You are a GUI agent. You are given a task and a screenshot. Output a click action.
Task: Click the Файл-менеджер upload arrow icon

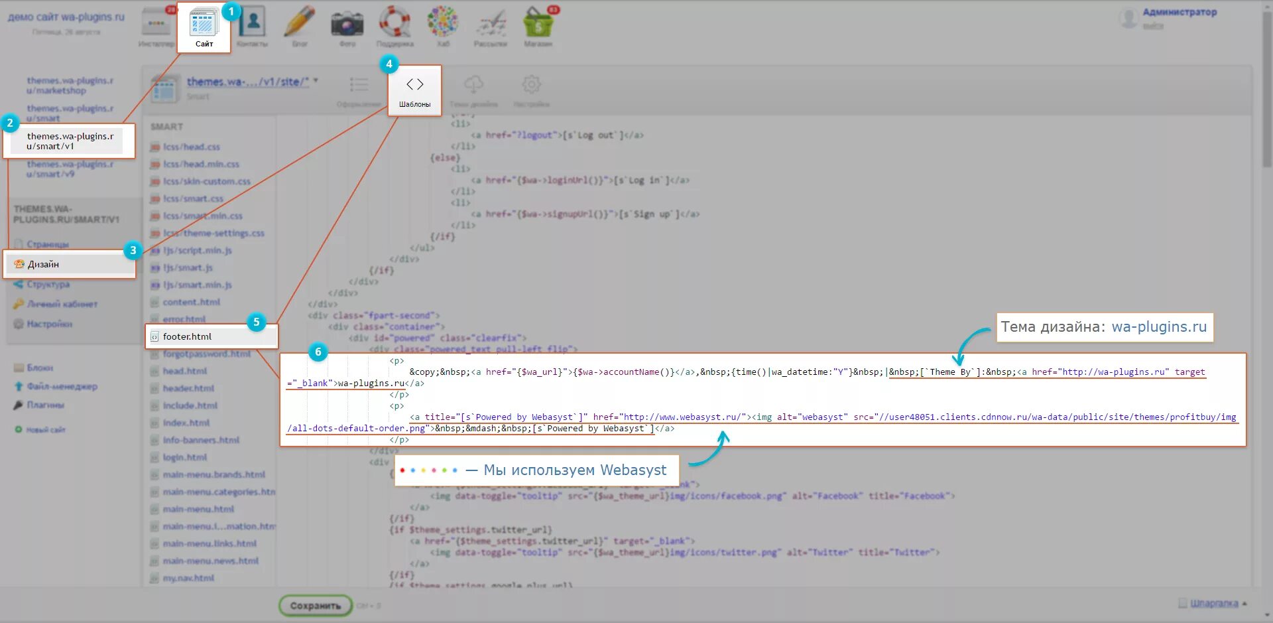point(19,386)
